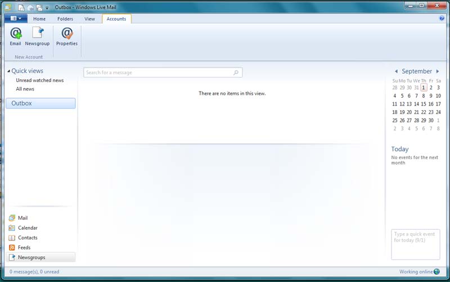Open the Help question mark icon
Viewport: 450px width, 282px height.
pyautogui.click(x=442, y=19)
